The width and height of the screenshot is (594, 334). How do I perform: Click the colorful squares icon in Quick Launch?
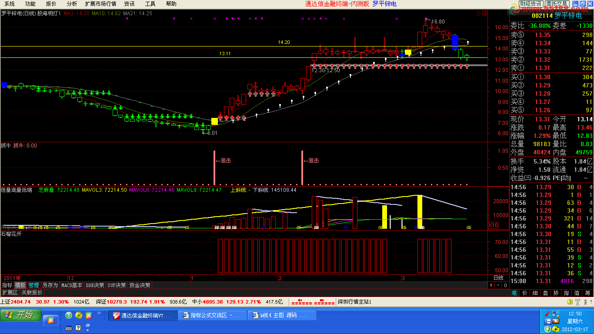click(x=89, y=315)
